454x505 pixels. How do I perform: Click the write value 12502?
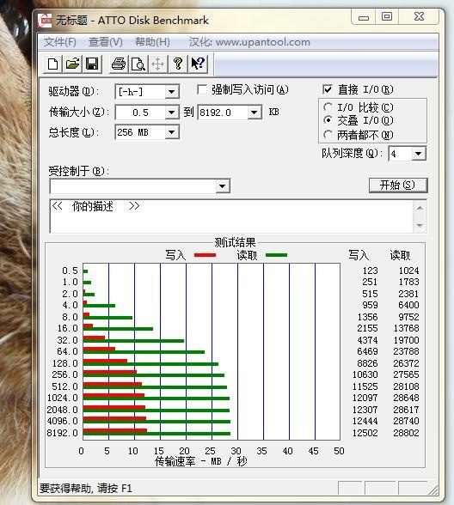[x=365, y=433]
